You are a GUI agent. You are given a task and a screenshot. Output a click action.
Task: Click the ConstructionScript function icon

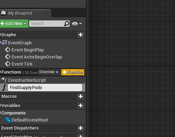pos(4,80)
